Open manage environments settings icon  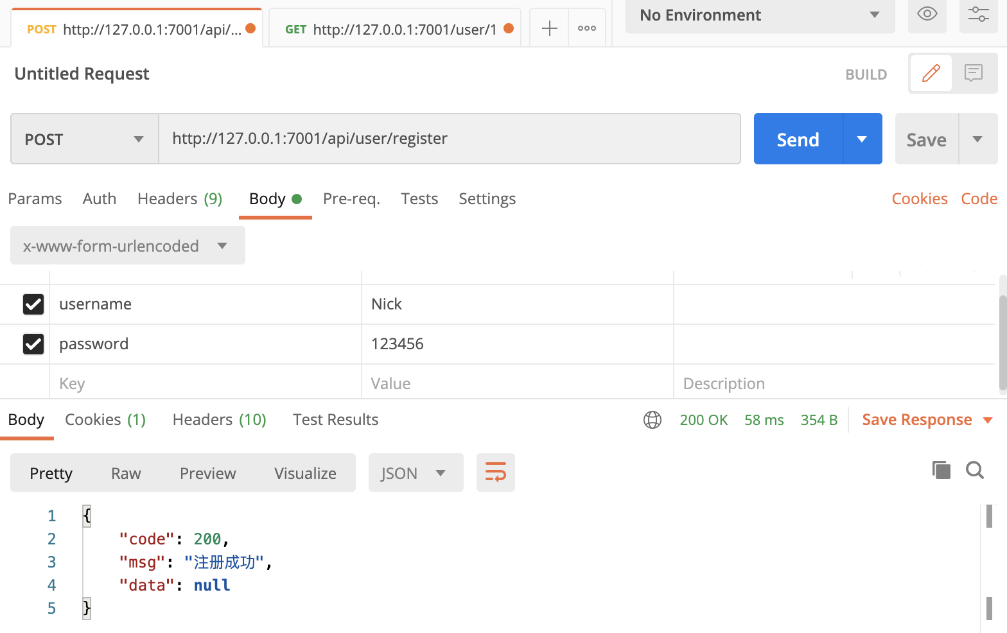[x=979, y=14]
